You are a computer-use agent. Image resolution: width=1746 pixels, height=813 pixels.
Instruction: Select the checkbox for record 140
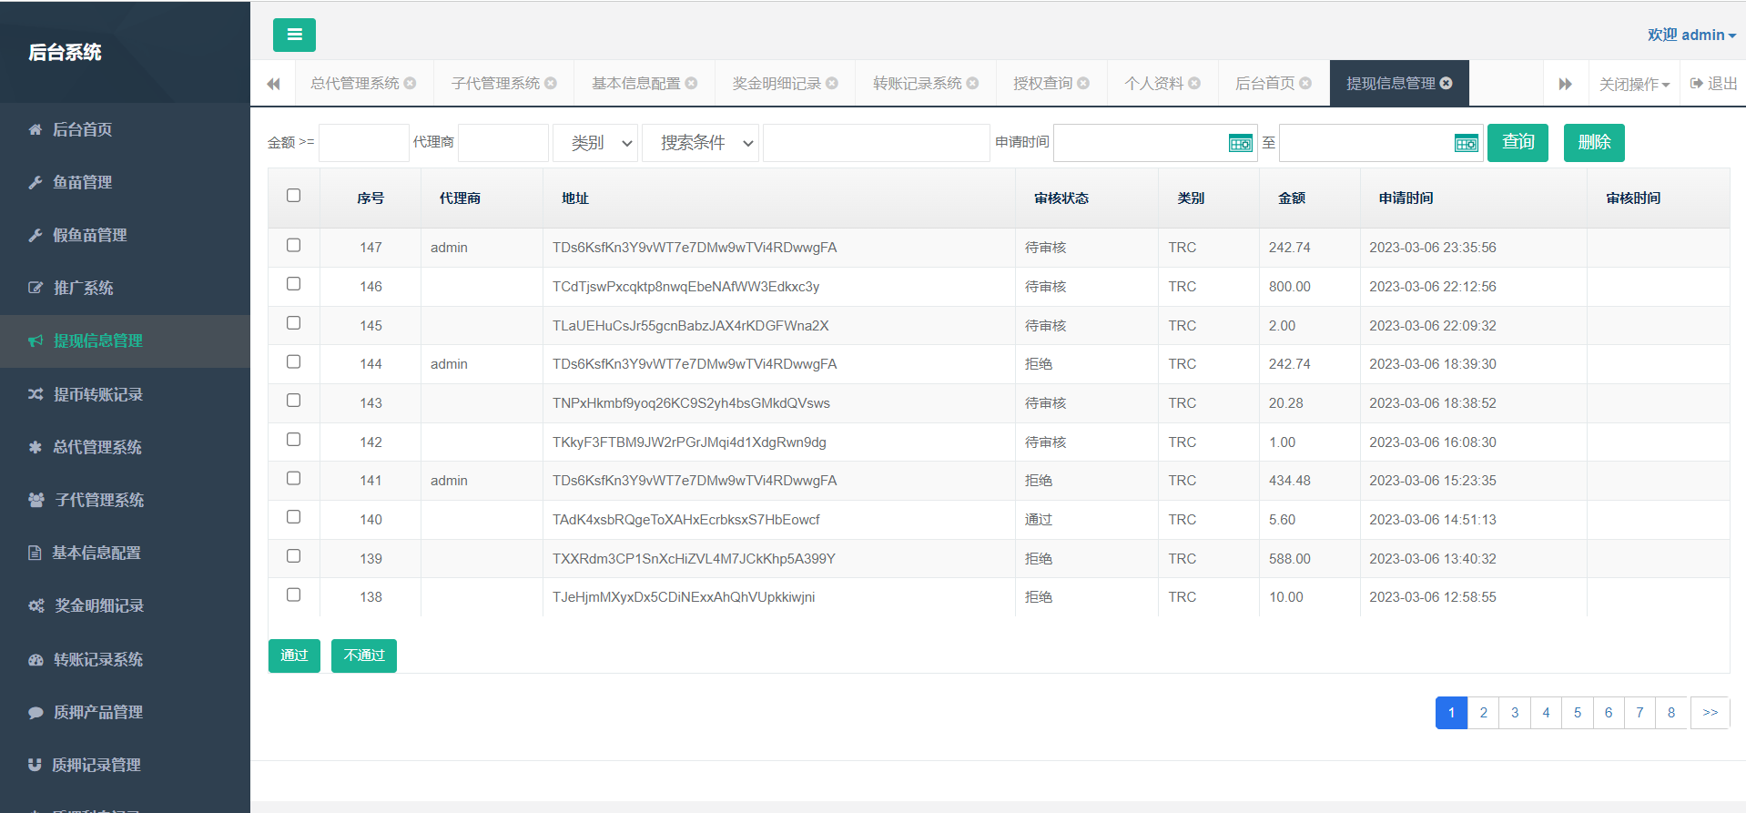click(x=293, y=517)
